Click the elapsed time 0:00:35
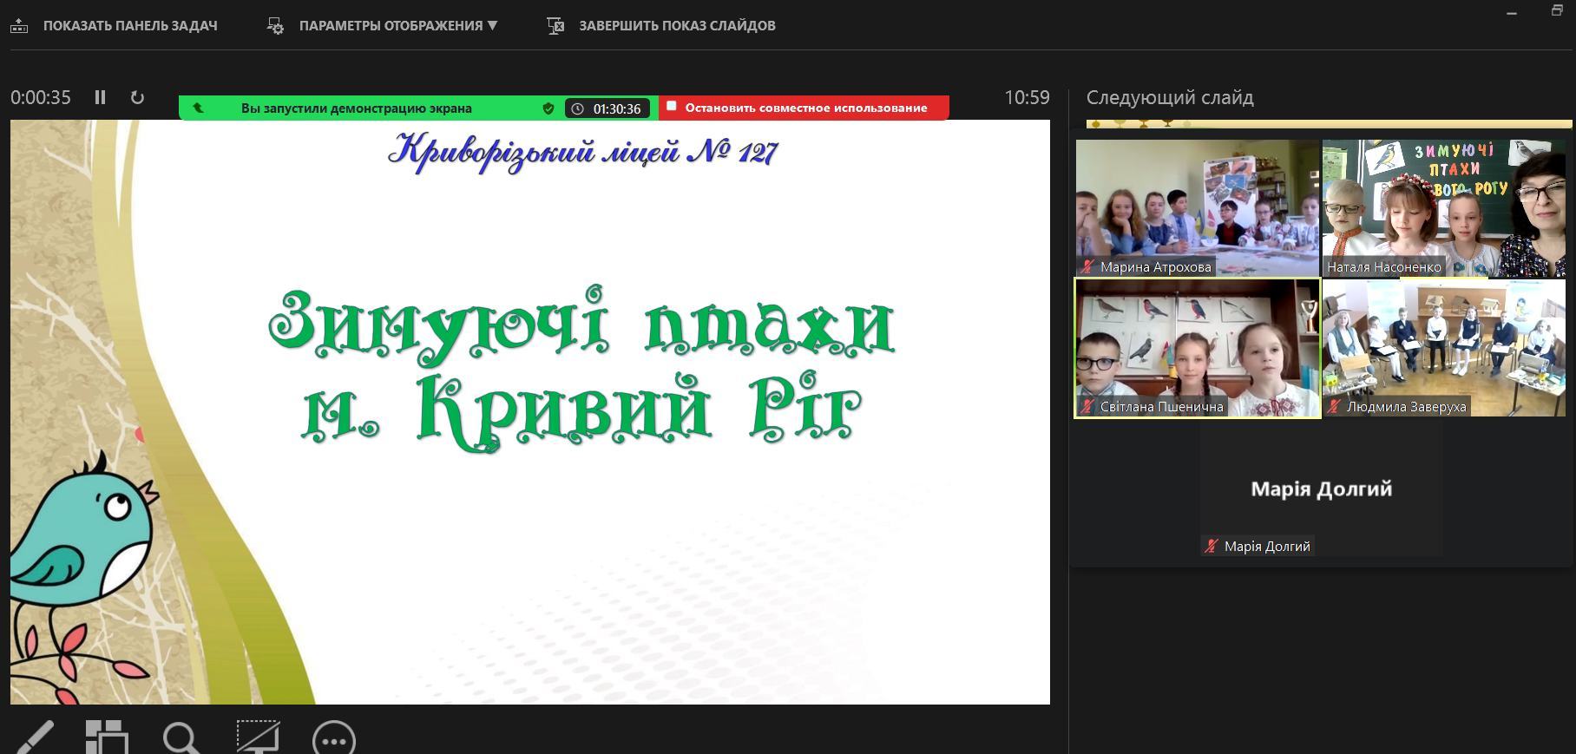The height and width of the screenshot is (754, 1576). (x=41, y=97)
